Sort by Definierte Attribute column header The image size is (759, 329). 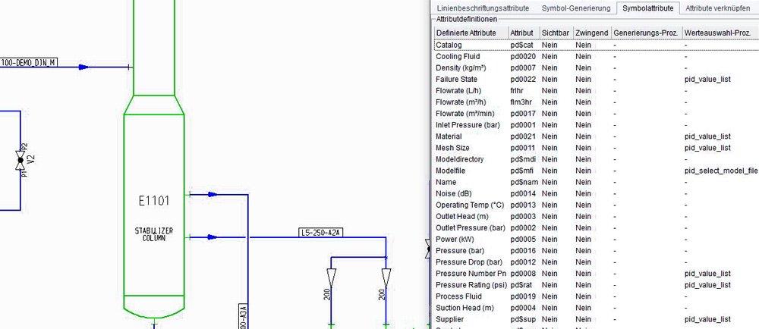(x=471, y=33)
